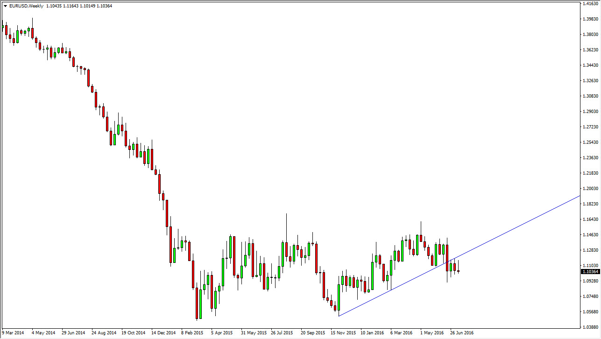Click the 1.41630 price axis label

click(590, 3)
